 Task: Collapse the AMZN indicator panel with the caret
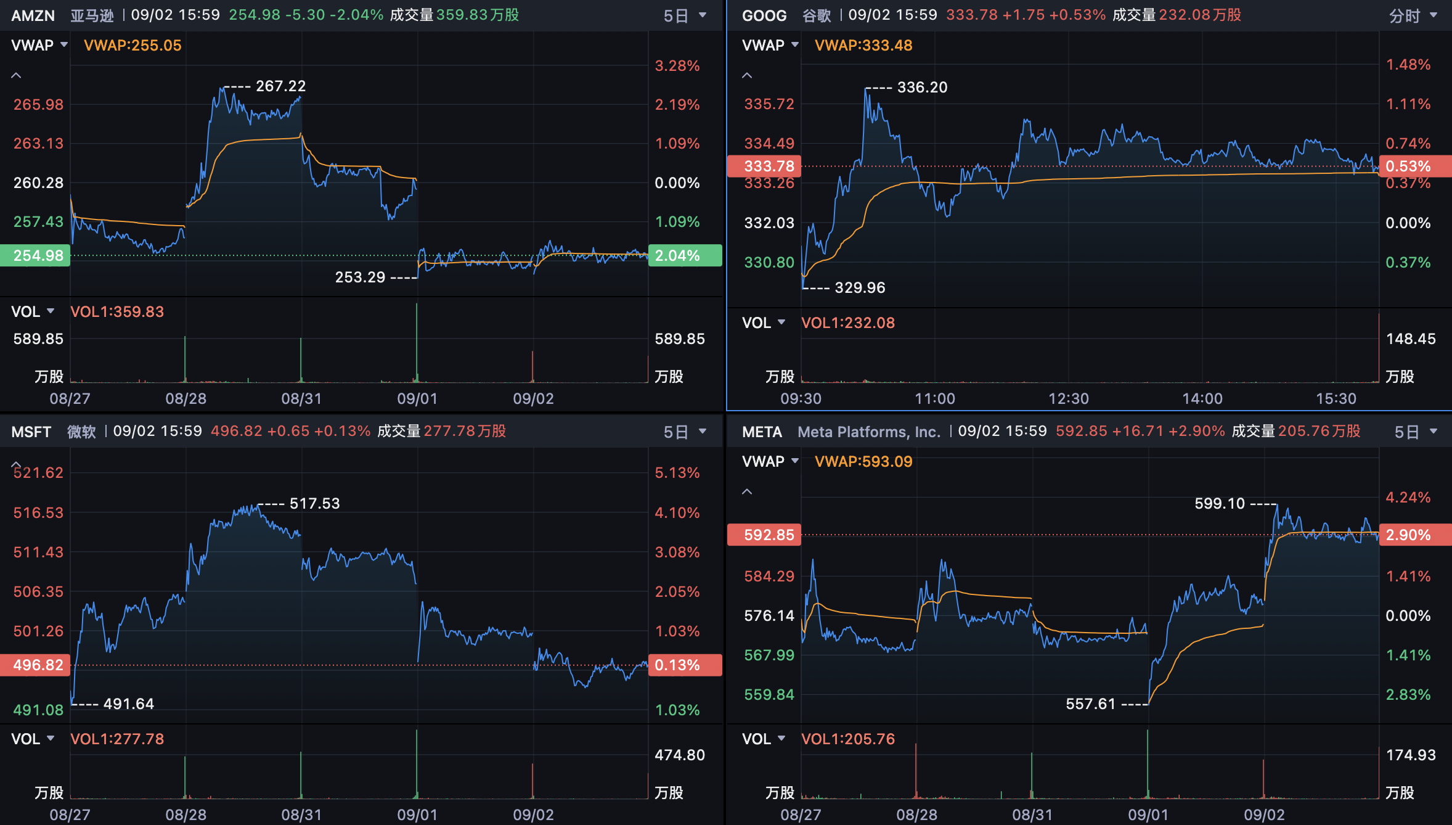[16, 75]
